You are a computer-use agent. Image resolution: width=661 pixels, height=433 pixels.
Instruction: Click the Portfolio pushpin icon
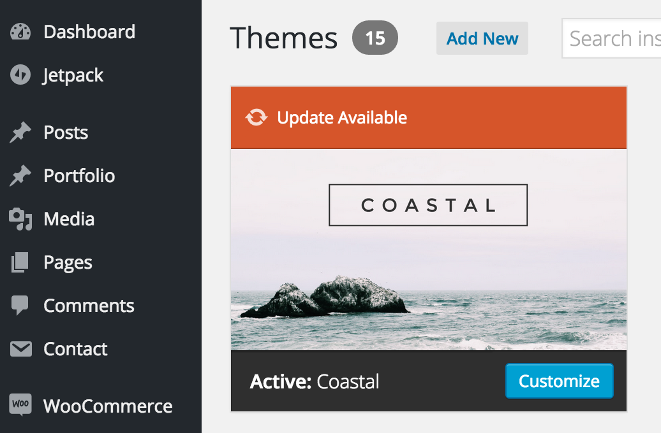[x=20, y=176]
